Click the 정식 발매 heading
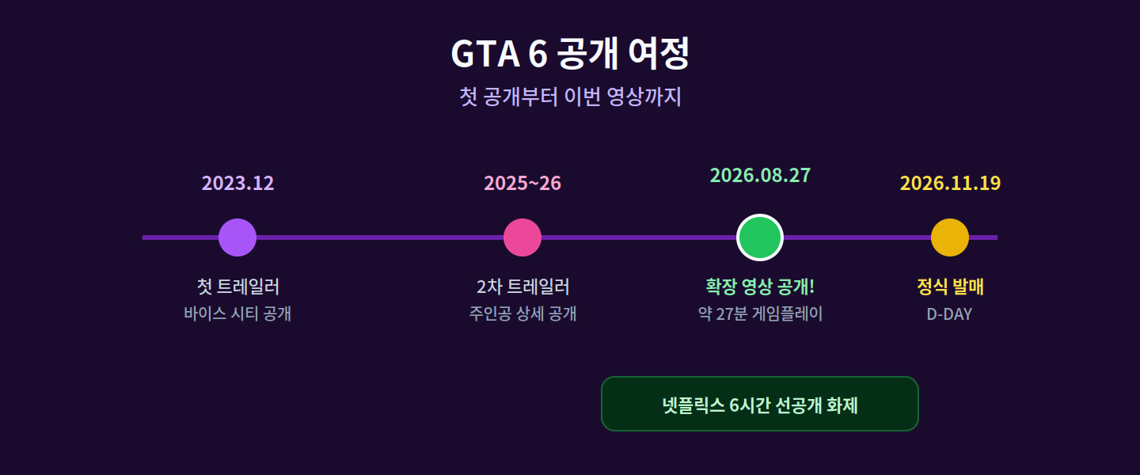The height and width of the screenshot is (475, 1140). 950,287
